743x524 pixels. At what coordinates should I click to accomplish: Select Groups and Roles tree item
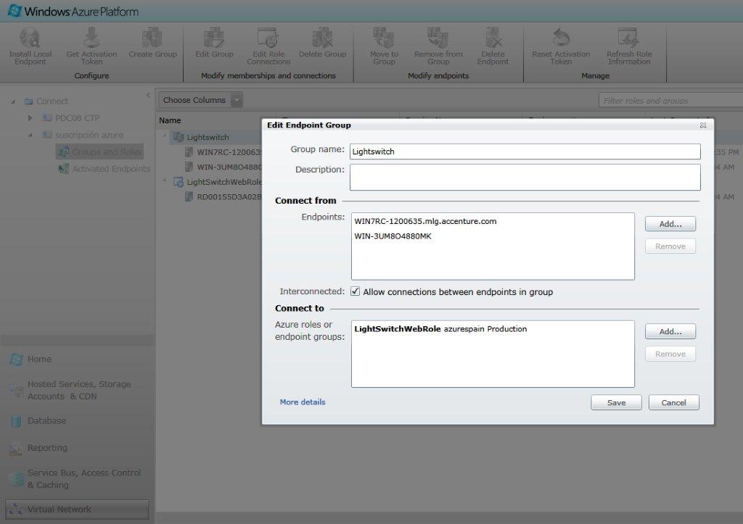99,152
